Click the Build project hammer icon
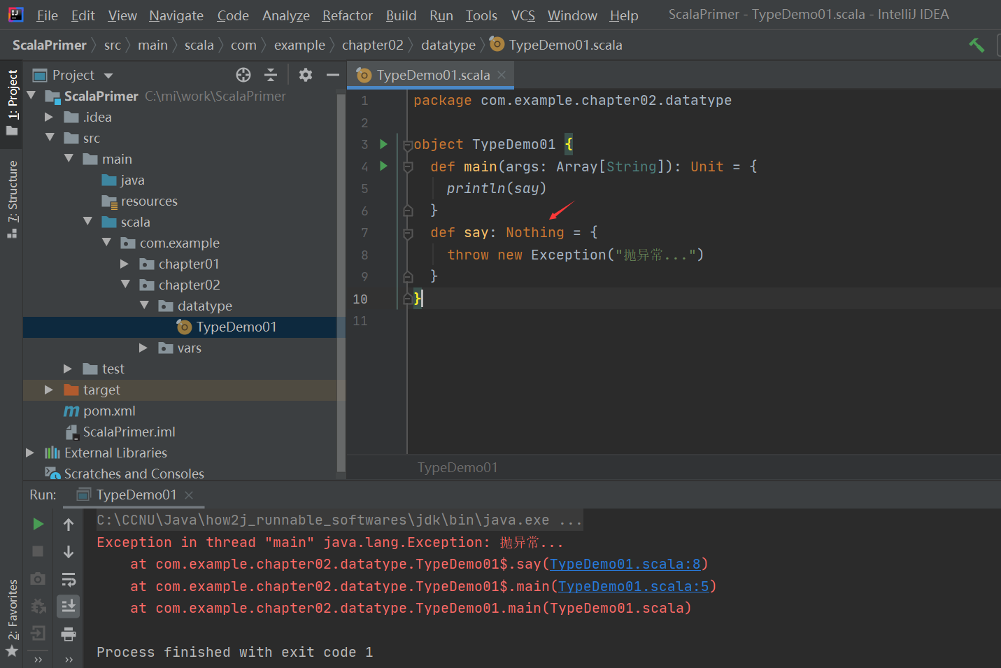Image resolution: width=1001 pixels, height=668 pixels. pyautogui.click(x=977, y=45)
